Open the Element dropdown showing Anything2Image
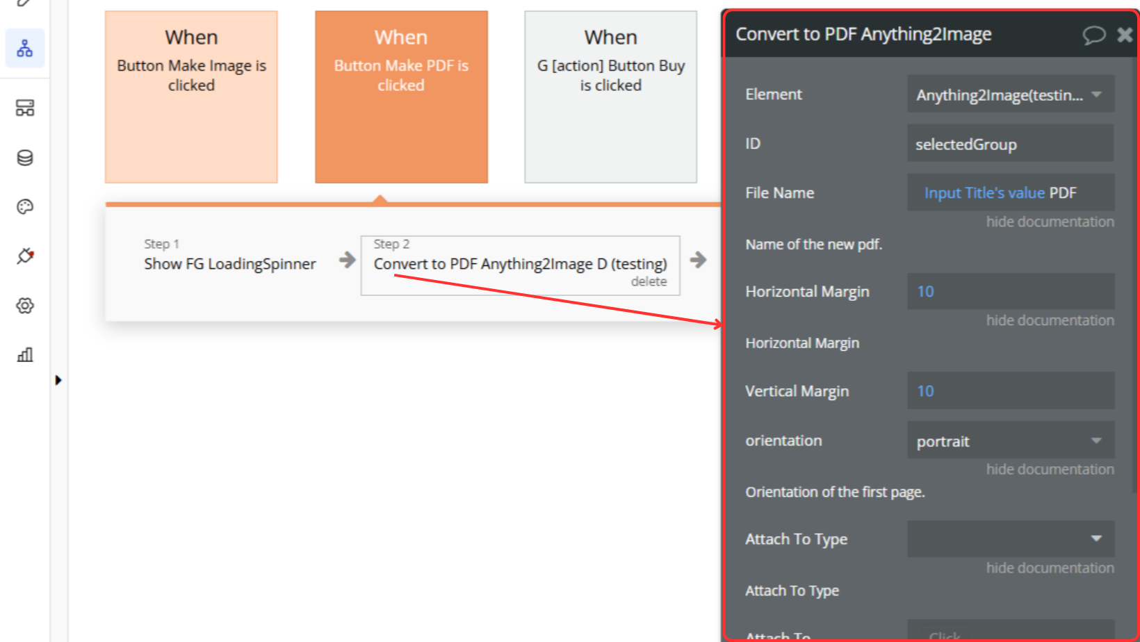This screenshot has height=642, width=1140. coord(1010,94)
